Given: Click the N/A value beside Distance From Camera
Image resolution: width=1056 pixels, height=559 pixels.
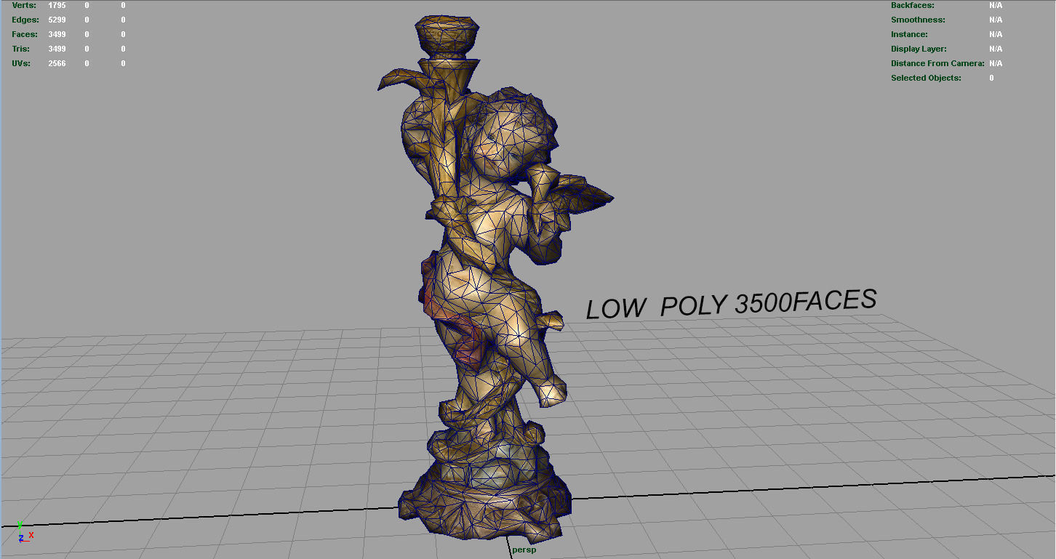Looking at the screenshot, I should [x=996, y=63].
